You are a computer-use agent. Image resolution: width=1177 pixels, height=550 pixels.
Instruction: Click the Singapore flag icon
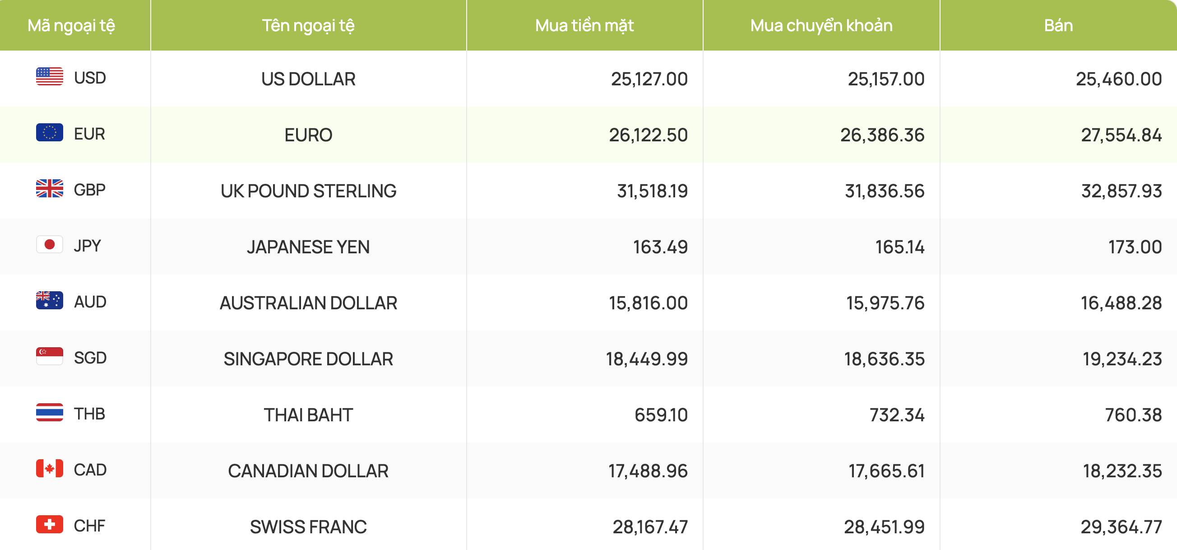[49, 356]
